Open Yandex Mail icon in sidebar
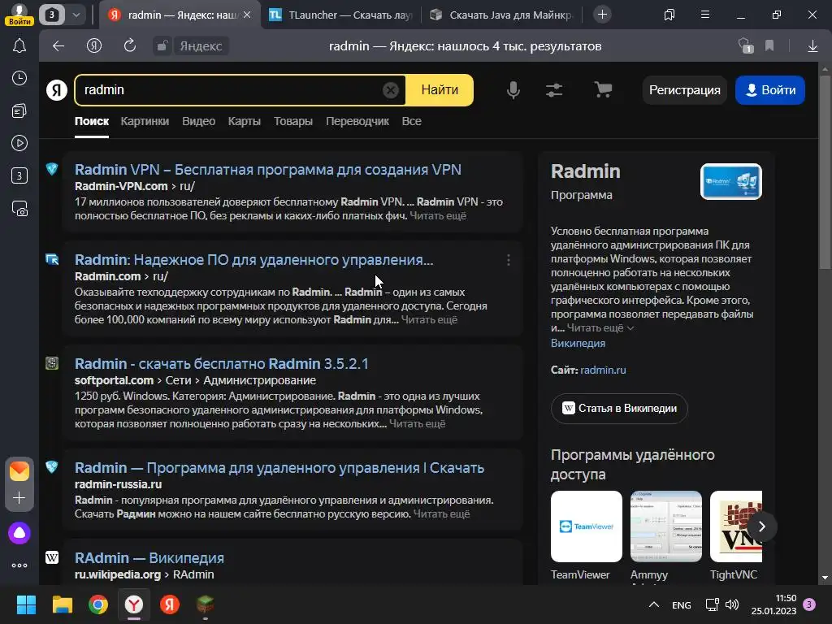 19,470
